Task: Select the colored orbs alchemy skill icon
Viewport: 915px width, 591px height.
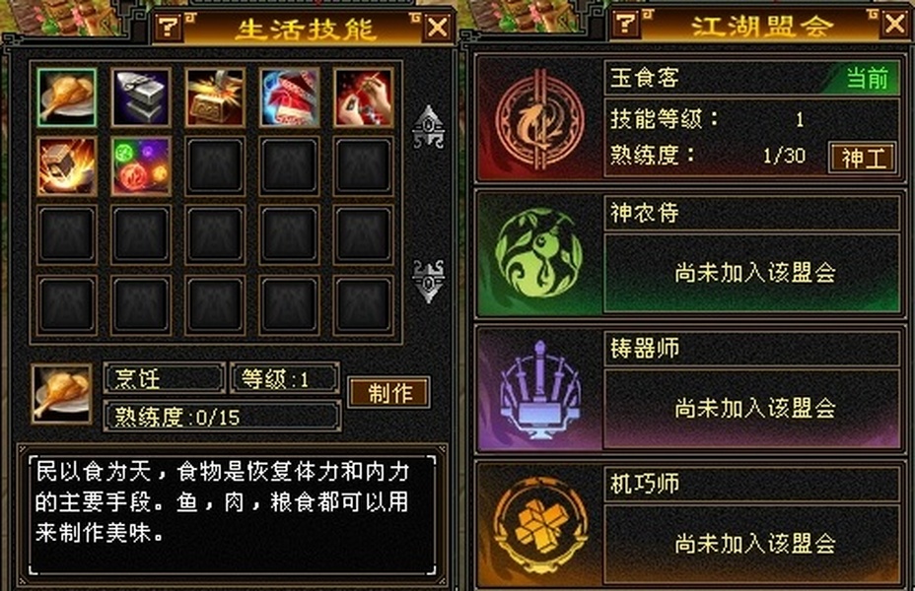Action: pos(141,166)
